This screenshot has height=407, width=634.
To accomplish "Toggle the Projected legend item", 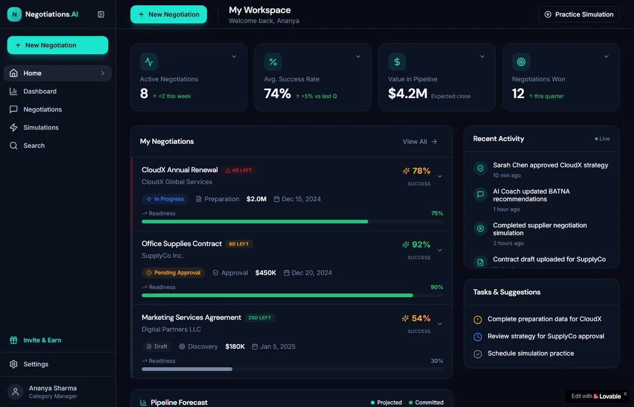I will (x=386, y=402).
